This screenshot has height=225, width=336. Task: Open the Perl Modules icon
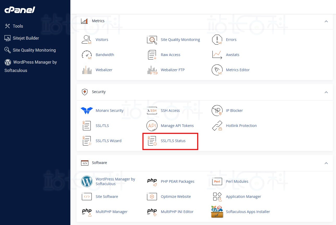coord(217,181)
